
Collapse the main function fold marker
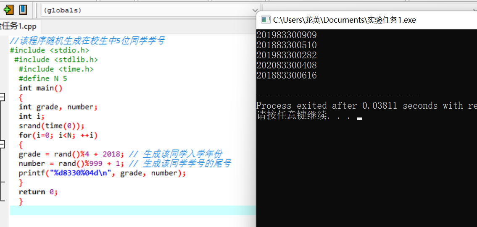2,97
